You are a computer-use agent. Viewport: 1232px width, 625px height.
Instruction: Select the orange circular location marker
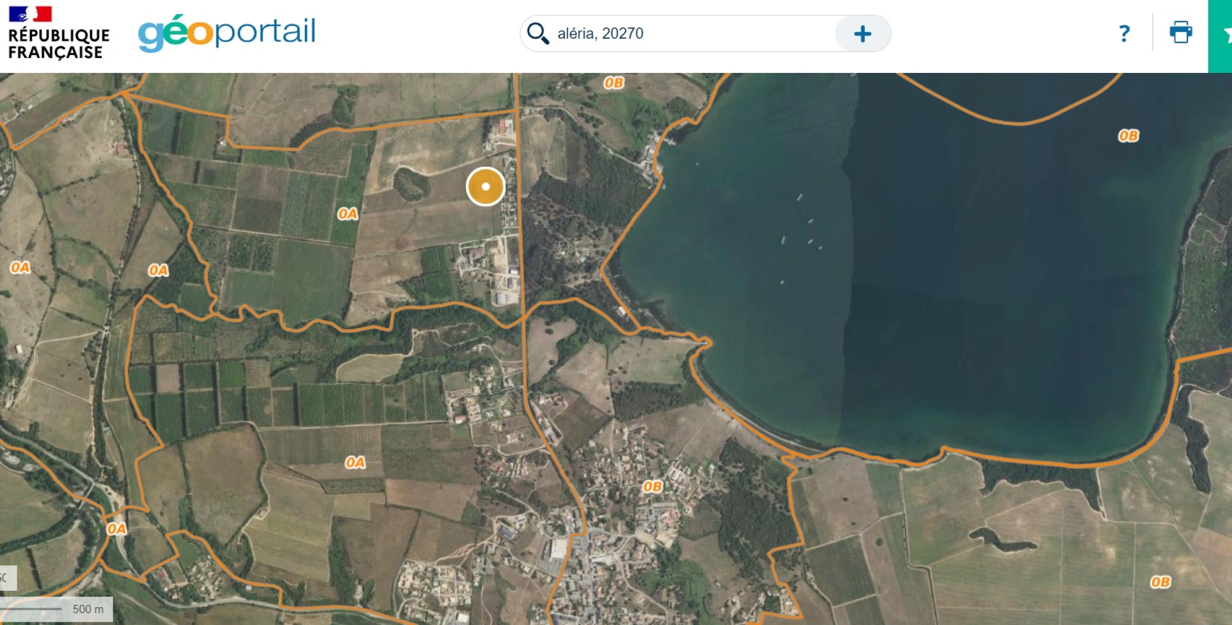tap(485, 186)
